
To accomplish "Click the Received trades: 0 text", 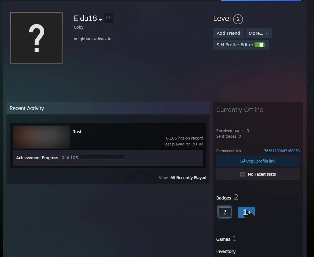I will tap(233, 131).
